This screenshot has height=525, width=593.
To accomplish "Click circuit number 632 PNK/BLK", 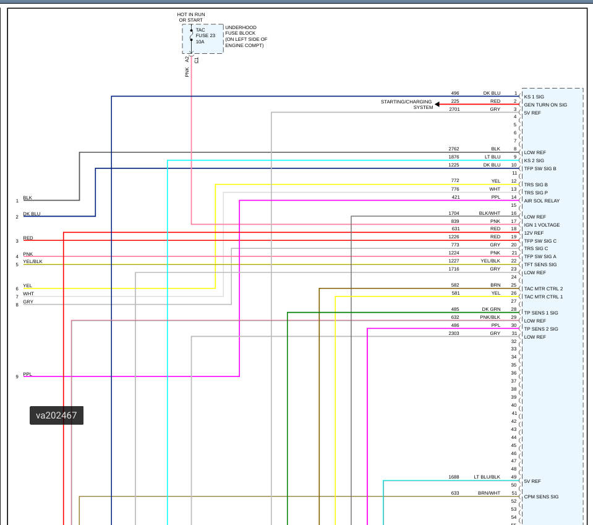I will click(455, 317).
